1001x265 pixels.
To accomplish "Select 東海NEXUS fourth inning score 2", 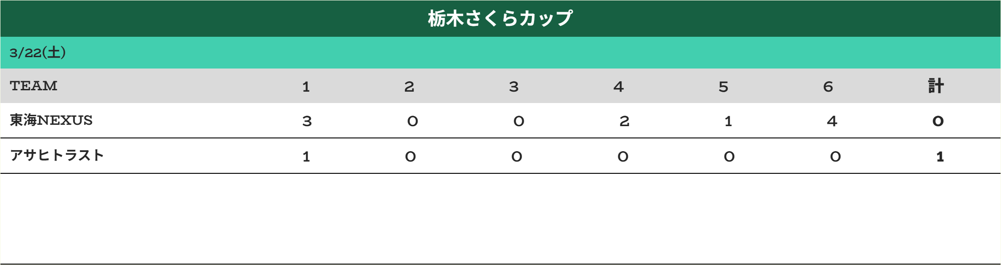I will click(x=624, y=121).
